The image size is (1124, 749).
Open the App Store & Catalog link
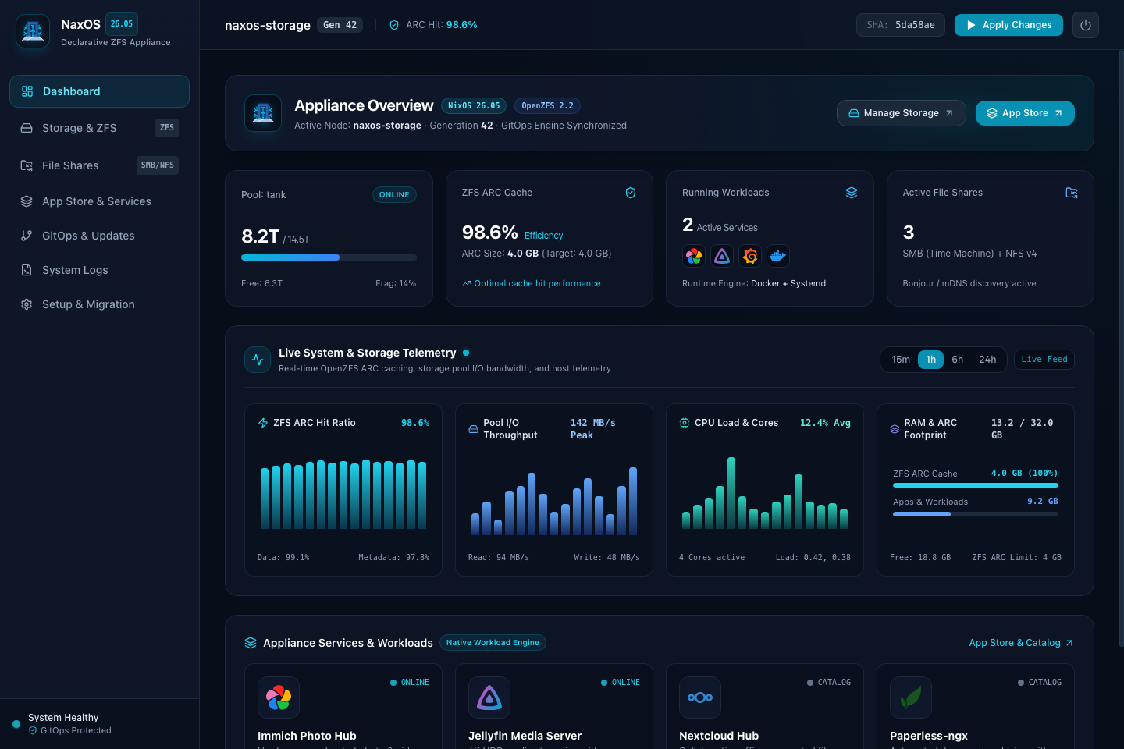click(1021, 643)
